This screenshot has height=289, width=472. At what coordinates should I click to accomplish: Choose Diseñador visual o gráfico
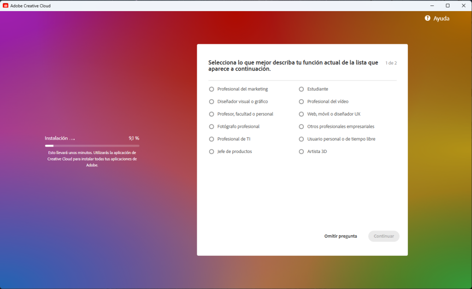click(x=212, y=101)
